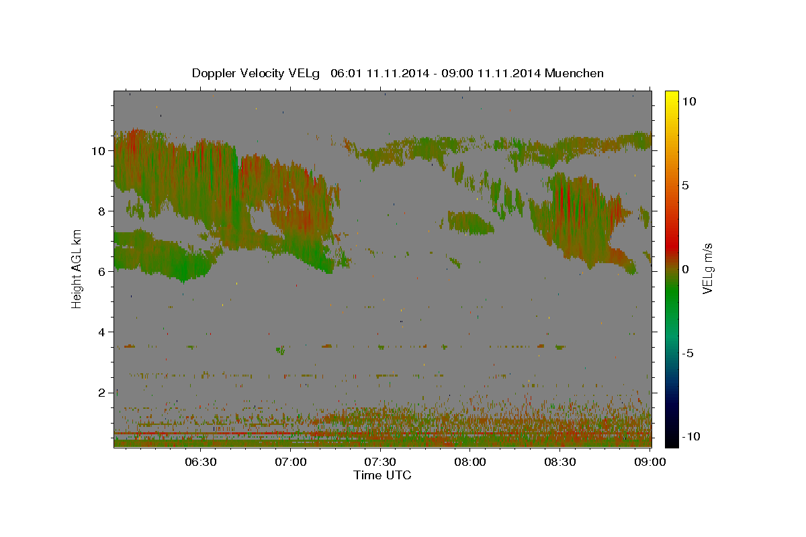Image resolution: width=806 pixels, height=537 pixels.
Task: Click the small cloud at 7.7 km near 08:00
Action: (x=470, y=222)
